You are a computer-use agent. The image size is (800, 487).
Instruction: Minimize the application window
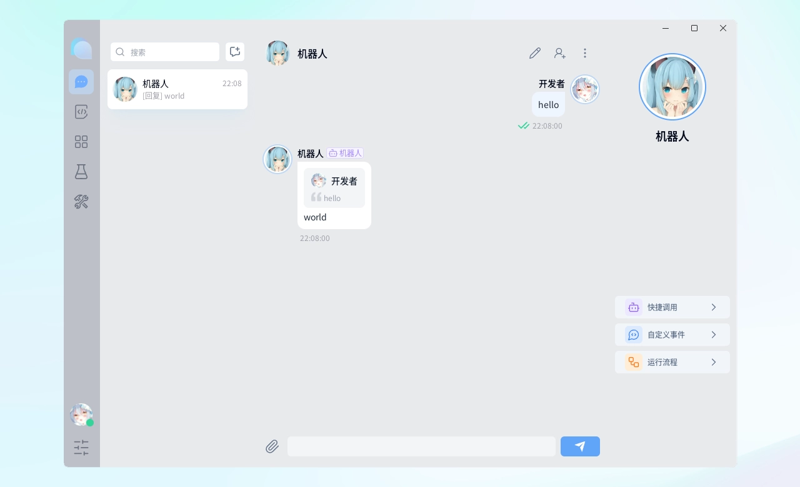pyautogui.click(x=666, y=28)
